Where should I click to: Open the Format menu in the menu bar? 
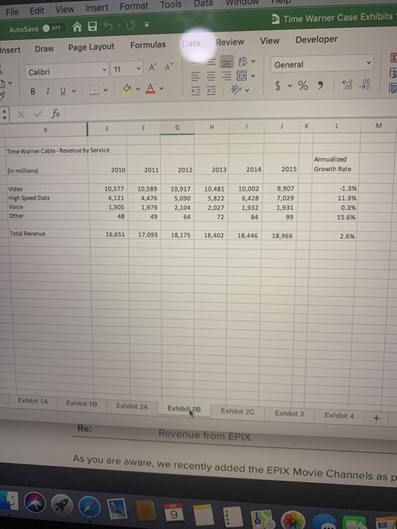coord(134,6)
